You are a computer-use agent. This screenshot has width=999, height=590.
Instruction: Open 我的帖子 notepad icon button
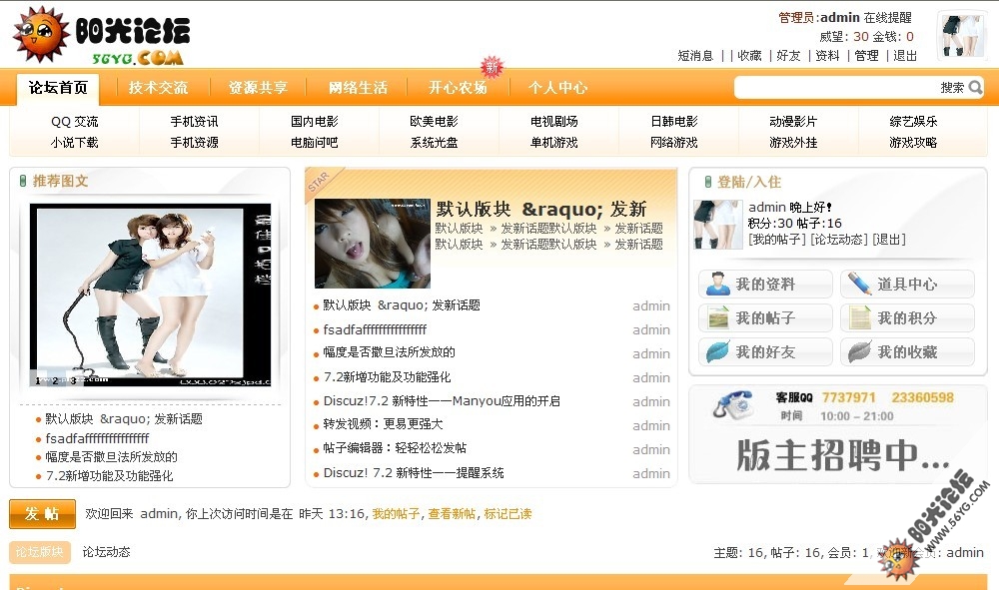[x=765, y=317]
